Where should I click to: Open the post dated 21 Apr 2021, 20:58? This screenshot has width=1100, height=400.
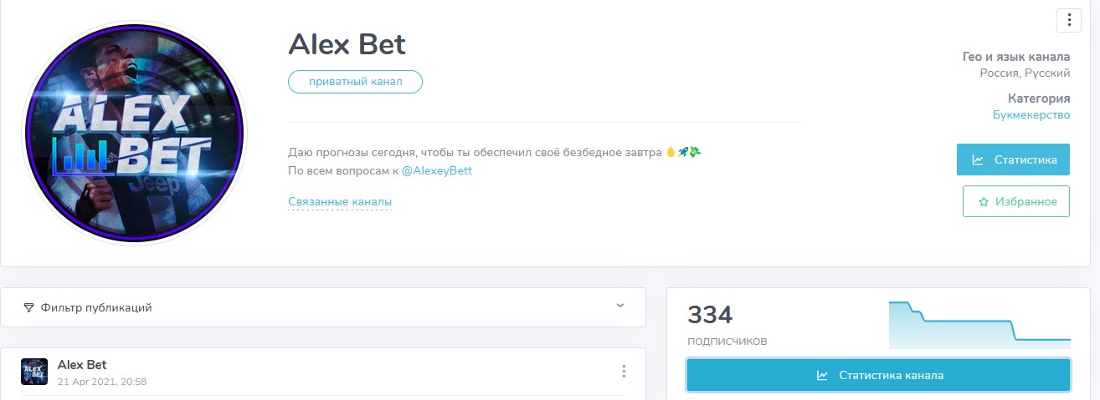(x=102, y=382)
